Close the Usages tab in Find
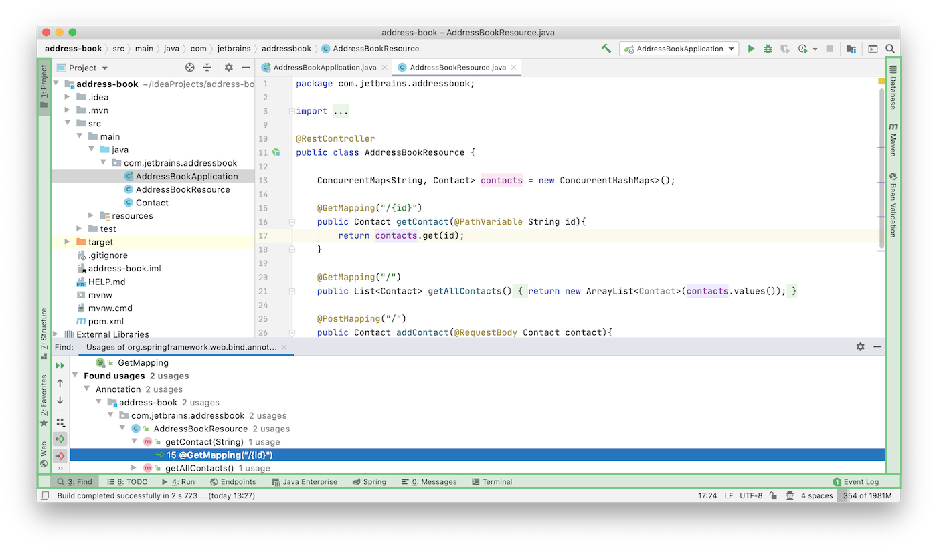 [284, 347]
